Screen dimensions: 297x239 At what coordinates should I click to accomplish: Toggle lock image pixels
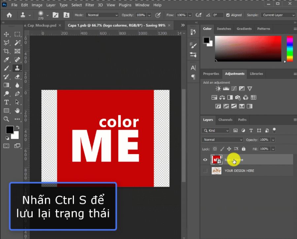click(x=222, y=149)
